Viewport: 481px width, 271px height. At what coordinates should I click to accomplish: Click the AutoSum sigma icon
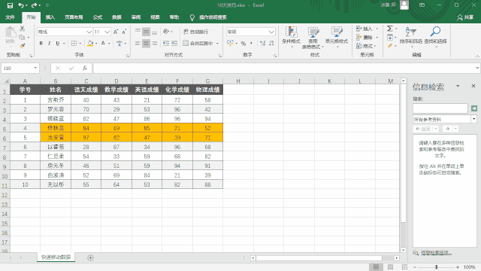coord(389,29)
